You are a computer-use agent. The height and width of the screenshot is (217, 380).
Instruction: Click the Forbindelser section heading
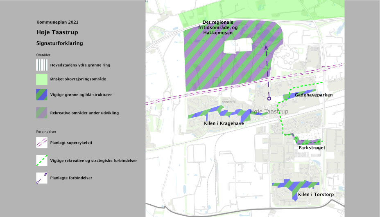point(46,132)
